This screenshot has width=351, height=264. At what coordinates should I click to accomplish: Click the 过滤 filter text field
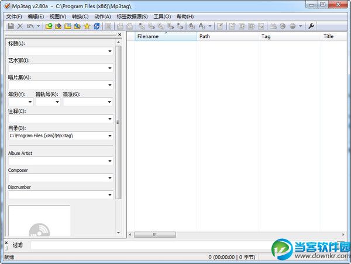(x=152, y=245)
